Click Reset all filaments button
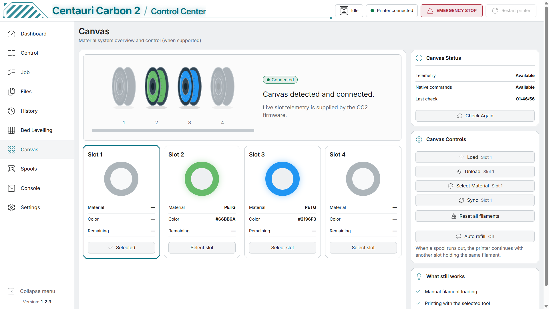This screenshot has width=549, height=309. [475, 216]
